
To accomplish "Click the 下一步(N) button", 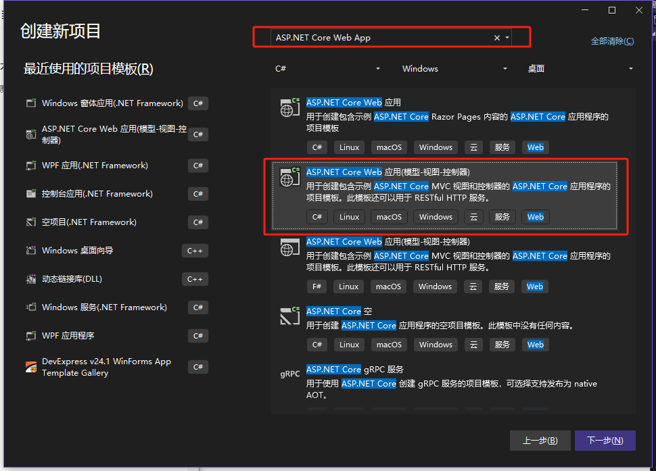I will (605, 441).
